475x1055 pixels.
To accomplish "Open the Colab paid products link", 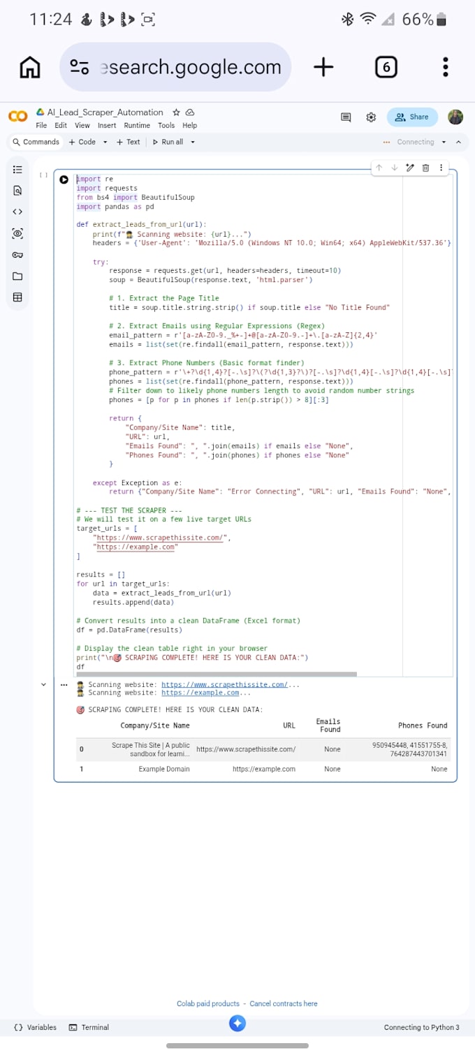I will point(208,1004).
